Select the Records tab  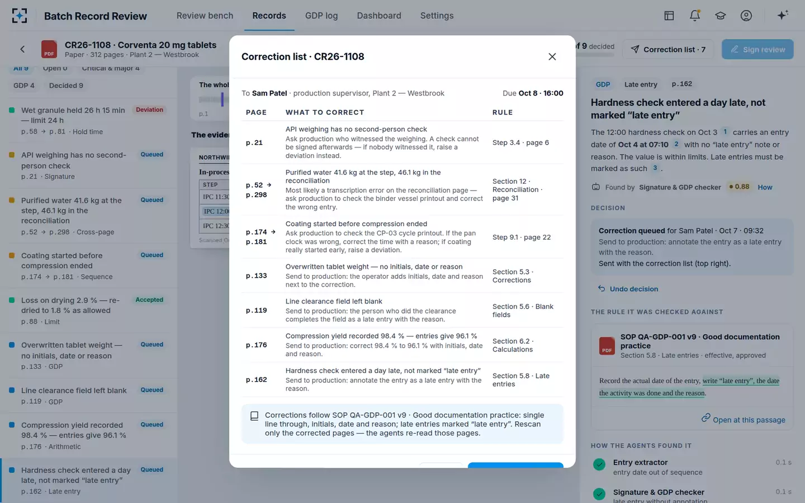click(x=269, y=16)
